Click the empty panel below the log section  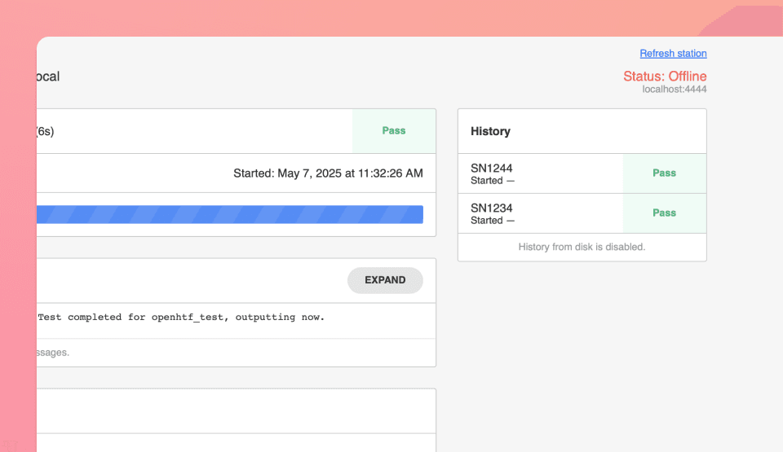(237, 411)
